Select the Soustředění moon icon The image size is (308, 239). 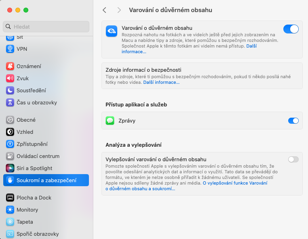pyautogui.click(x=10, y=90)
